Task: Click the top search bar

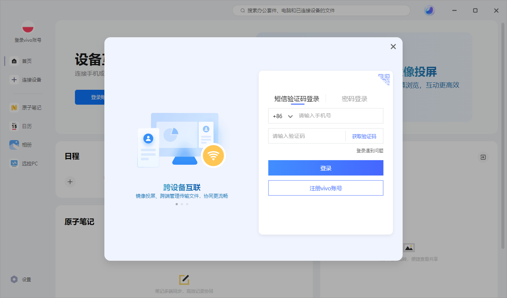Action: tap(321, 10)
